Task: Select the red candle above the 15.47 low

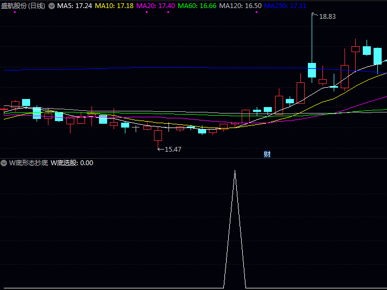Action: click(x=158, y=135)
